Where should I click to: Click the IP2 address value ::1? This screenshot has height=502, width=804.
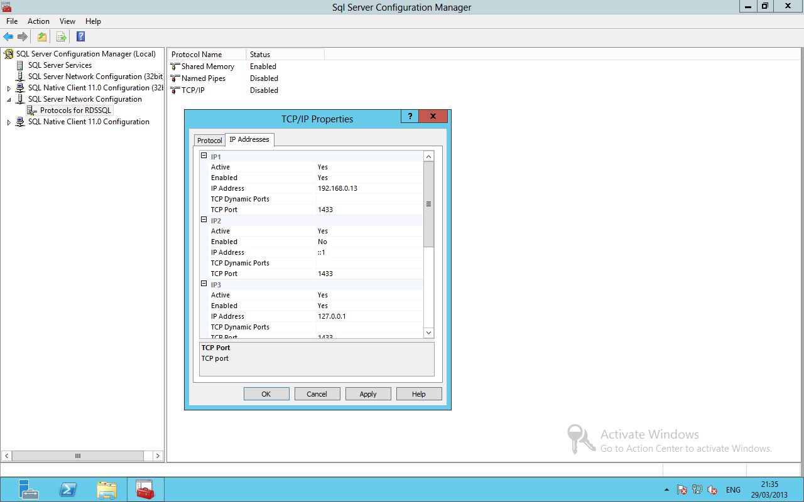[x=321, y=252]
